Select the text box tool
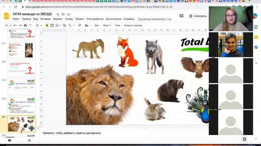 (x=52, y=26)
